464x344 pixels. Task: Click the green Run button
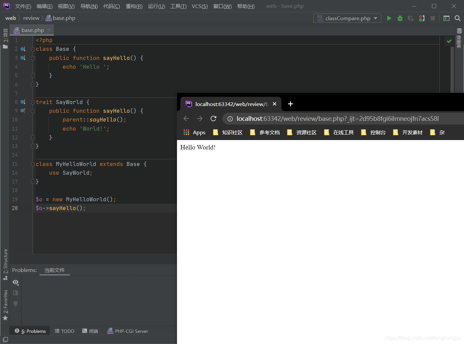389,18
